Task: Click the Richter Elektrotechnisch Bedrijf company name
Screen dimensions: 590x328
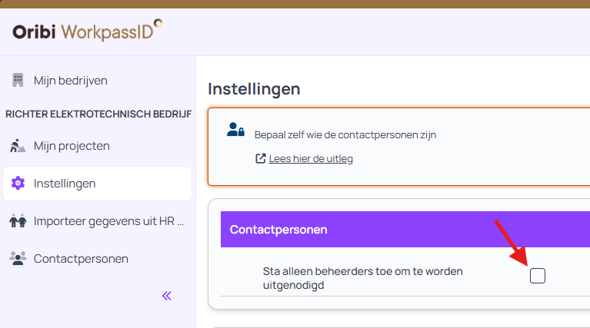Action: (x=98, y=114)
